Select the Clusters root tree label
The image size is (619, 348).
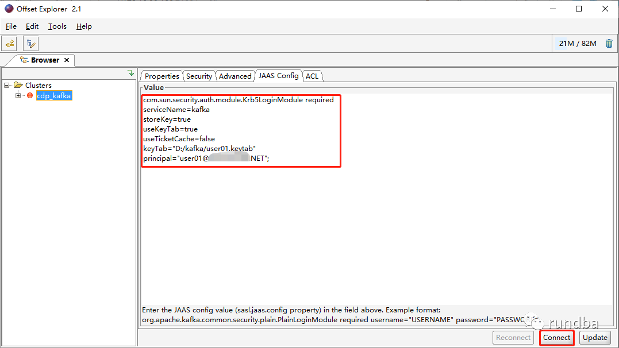pos(39,85)
